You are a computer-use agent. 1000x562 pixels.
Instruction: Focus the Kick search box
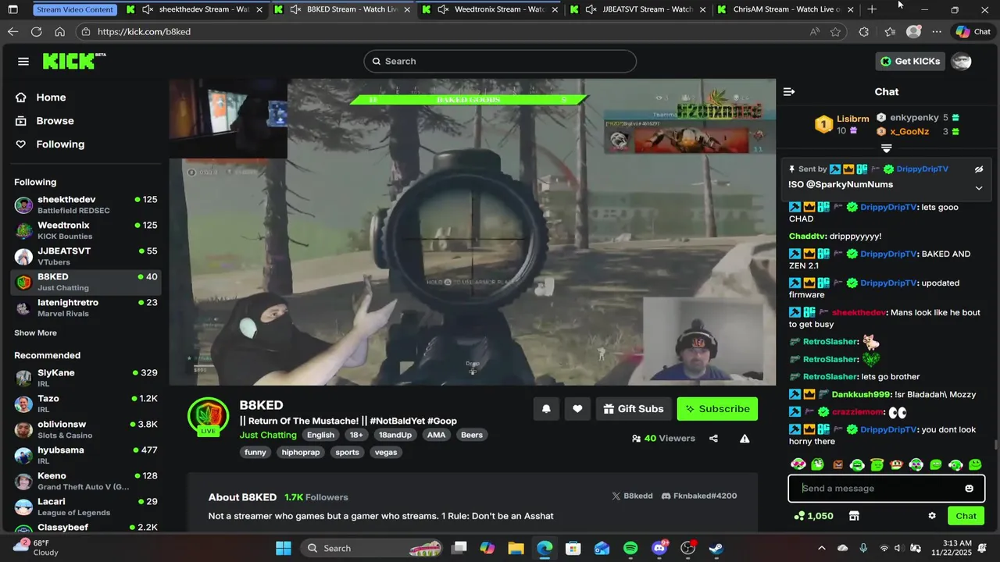500,61
